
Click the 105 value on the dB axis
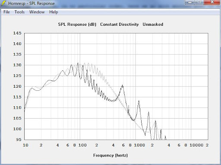[x=17, y=118]
